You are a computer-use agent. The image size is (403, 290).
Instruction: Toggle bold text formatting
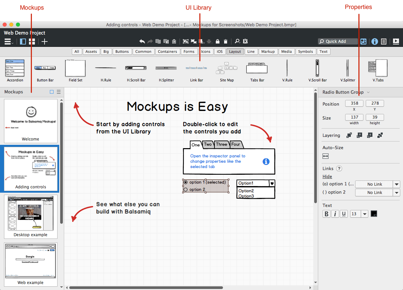click(327, 214)
